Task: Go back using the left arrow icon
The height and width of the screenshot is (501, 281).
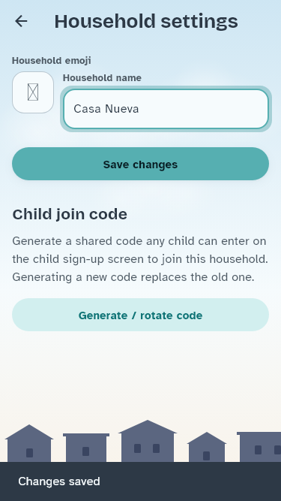Action: coord(21,22)
